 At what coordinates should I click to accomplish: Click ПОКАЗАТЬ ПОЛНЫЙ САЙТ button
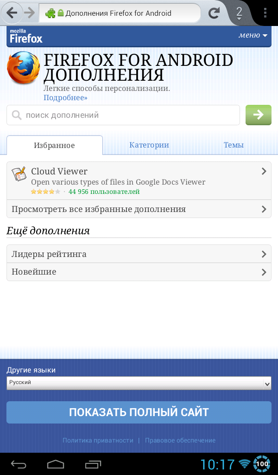(139, 412)
